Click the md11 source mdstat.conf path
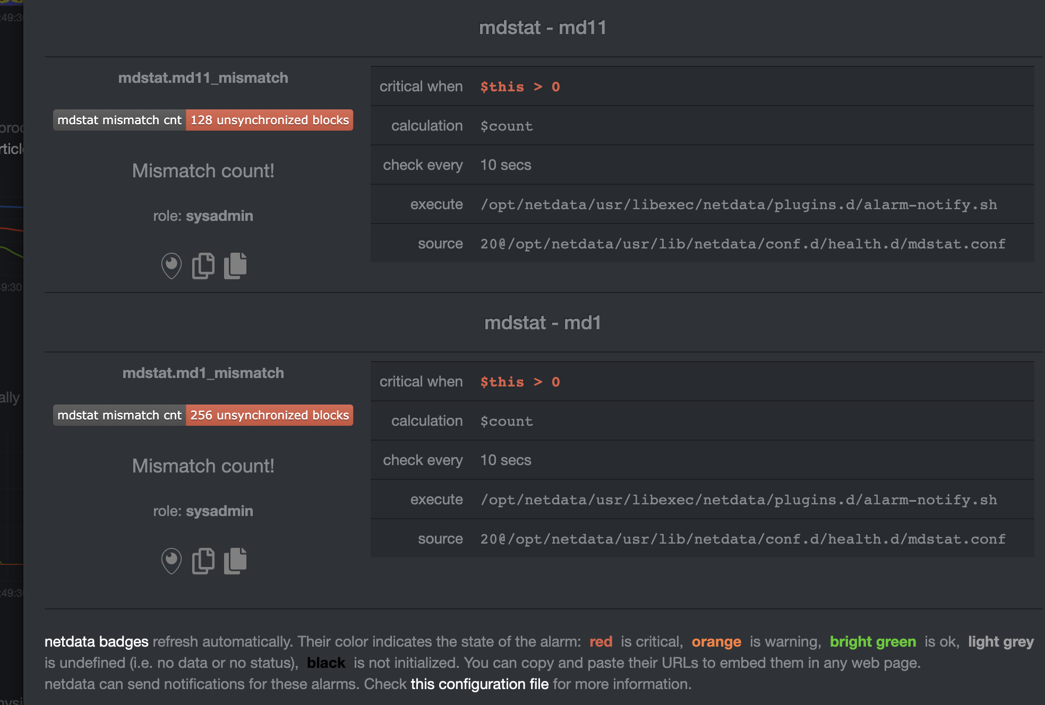The width and height of the screenshot is (1045, 705). [x=742, y=244]
